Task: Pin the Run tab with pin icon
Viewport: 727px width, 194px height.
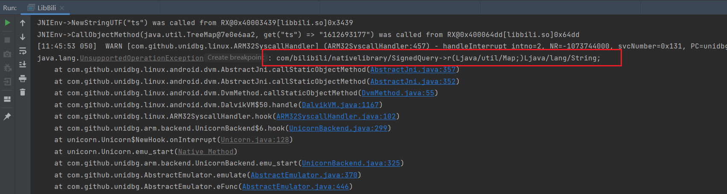Action: (x=7, y=116)
